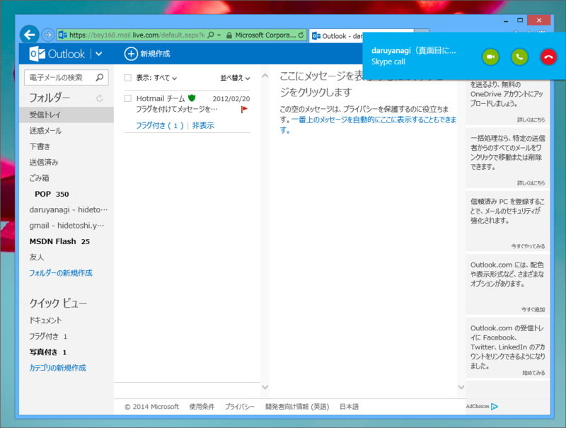The image size is (566, 428).
Task: Refresh folders with the circular arrow icon
Action: pos(100,98)
